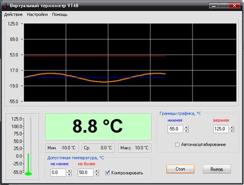Click the 125.0 label on graph axis
The height and width of the screenshot is (185, 244).
point(13,24)
